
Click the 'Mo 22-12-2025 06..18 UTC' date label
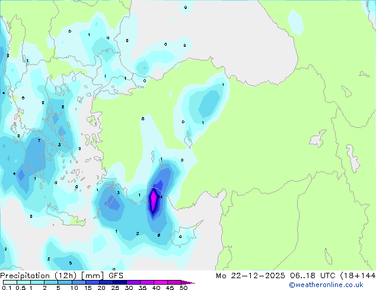click(x=276, y=276)
